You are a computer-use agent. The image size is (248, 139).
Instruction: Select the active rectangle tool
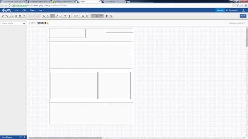(52, 16)
